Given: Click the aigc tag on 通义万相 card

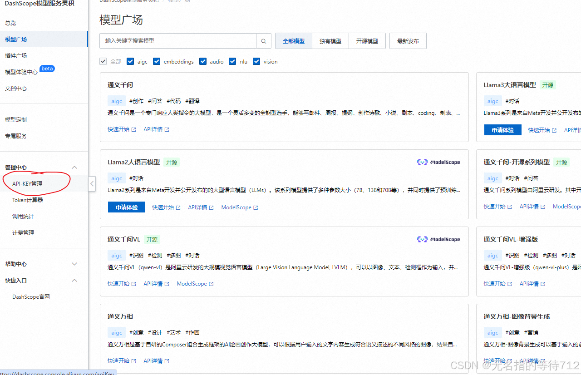Looking at the screenshot, I should [117, 333].
